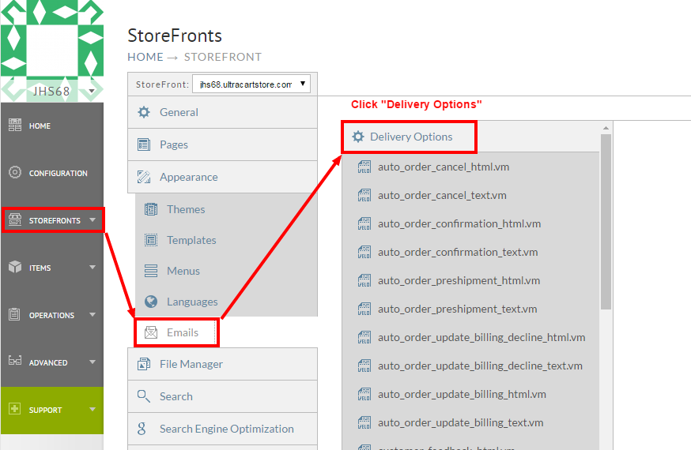
Task: Select Templates under Appearance
Action: point(226,240)
